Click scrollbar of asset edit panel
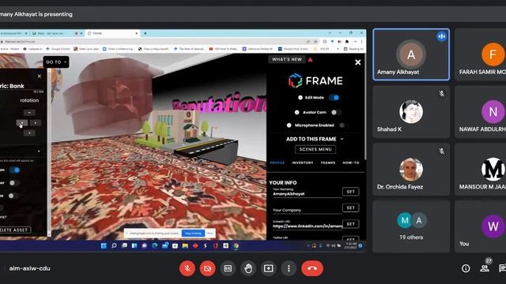Screen dimensions: 506x284 49,152
